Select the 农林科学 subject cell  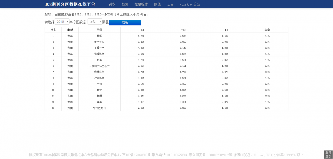(x=100, y=72)
